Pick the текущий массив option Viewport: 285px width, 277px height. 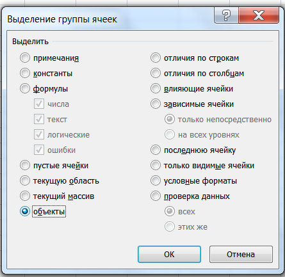tap(25, 196)
